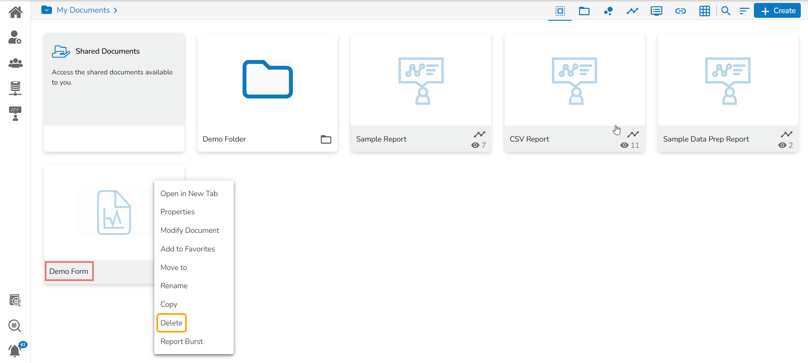Toggle the select-all documents filter icon
Image resolution: width=808 pixels, height=363 pixels.
coord(560,11)
